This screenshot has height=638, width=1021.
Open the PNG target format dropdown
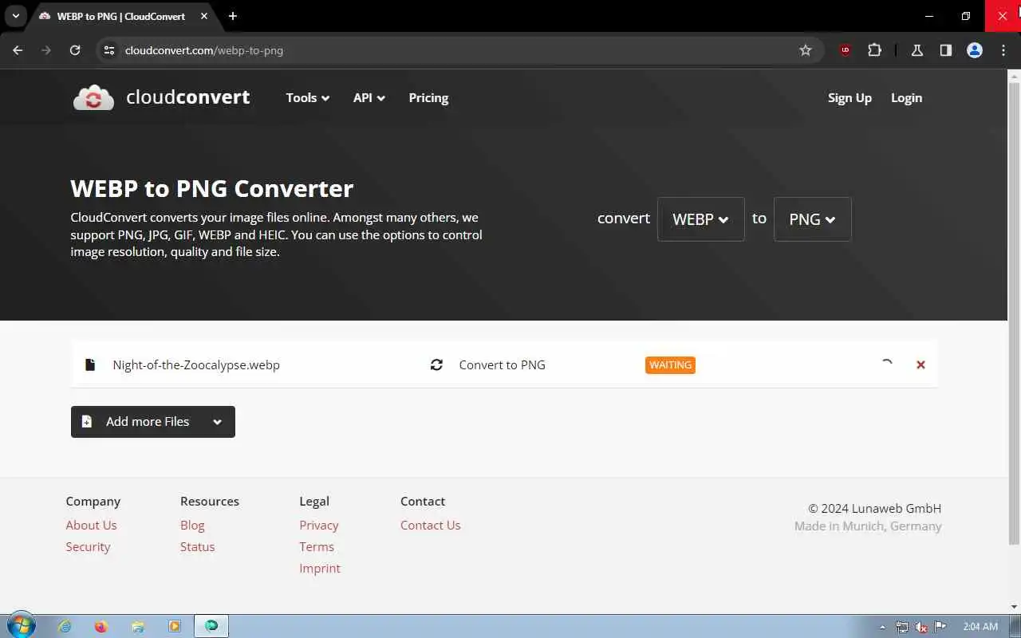click(x=813, y=219)
